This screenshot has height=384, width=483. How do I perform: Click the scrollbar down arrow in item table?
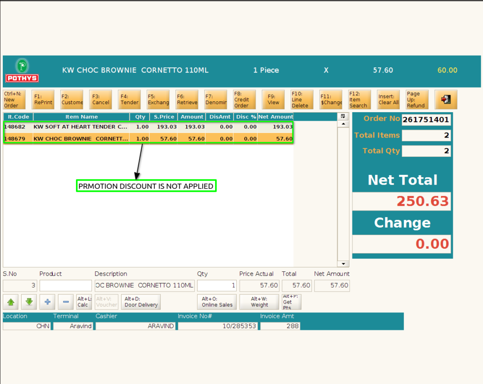(343, 264)
